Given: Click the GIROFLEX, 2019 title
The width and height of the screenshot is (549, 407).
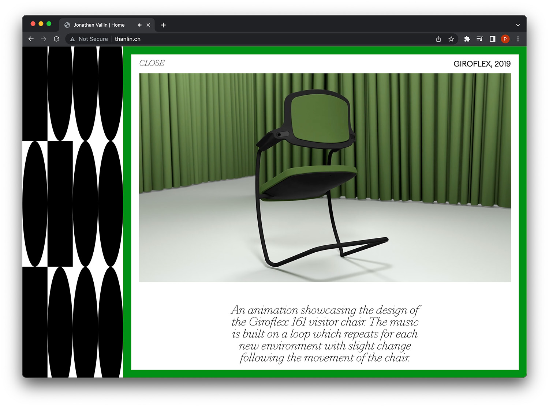Looking at the screenshot, I should tap(482, 64).
